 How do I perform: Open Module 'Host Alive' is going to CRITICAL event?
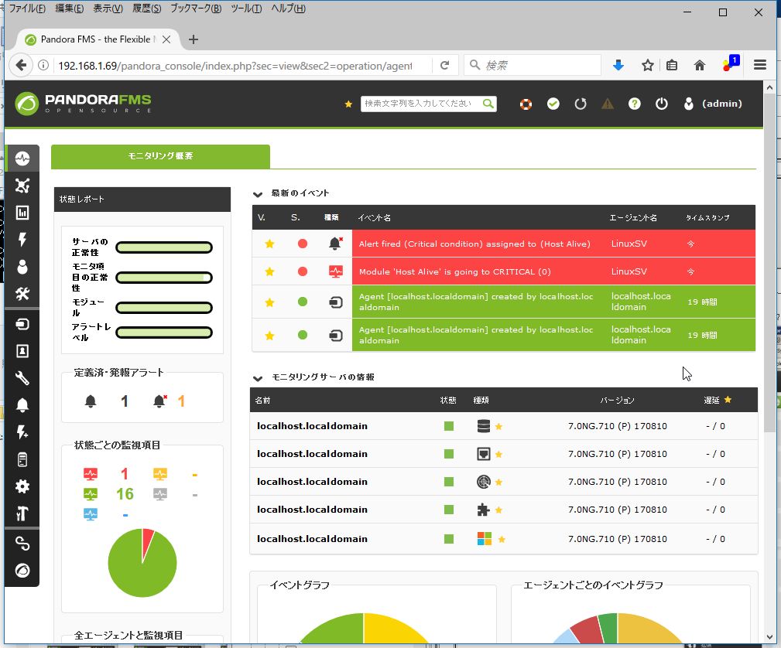[x=454, y=271]
